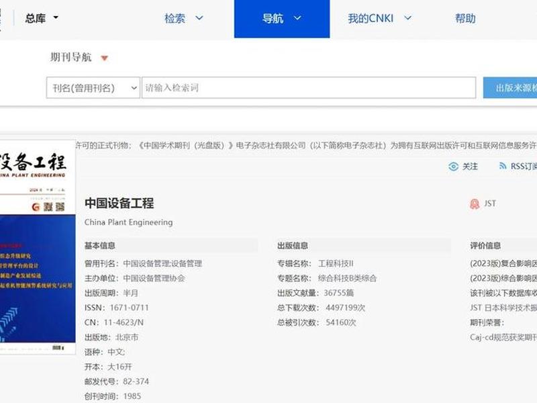Click the journal title 中国设备工程

pyautogui.click(x=119, y=204)
